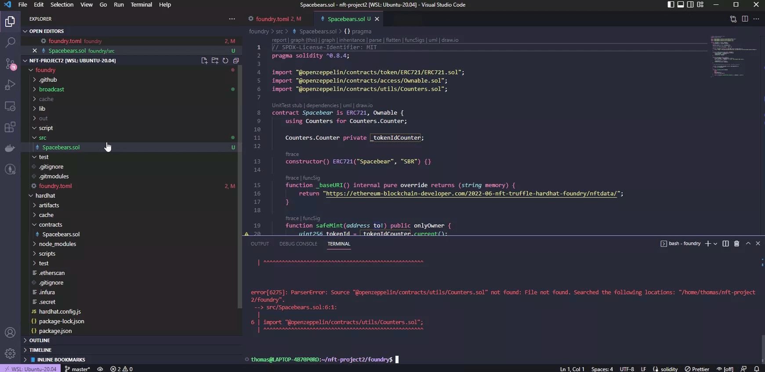Toggle bottom panel layout button
Viewport: 765px width, 372px height.
[x=681, y=4]
